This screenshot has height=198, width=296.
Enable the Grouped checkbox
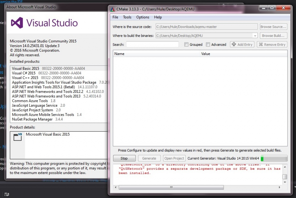[x=186, y=44]
